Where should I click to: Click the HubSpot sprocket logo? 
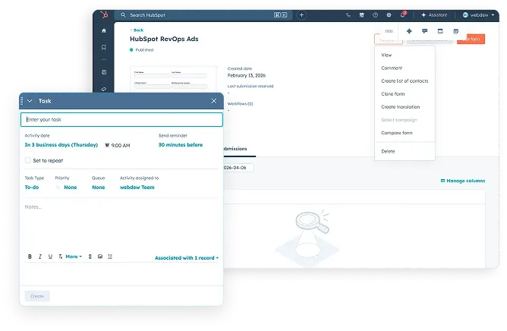coord(104,15)
